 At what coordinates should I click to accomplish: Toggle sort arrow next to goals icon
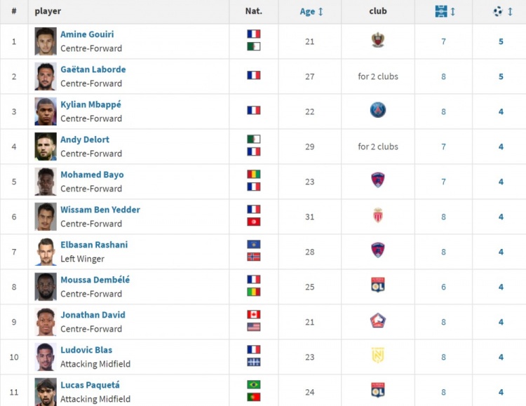[510, 11]
